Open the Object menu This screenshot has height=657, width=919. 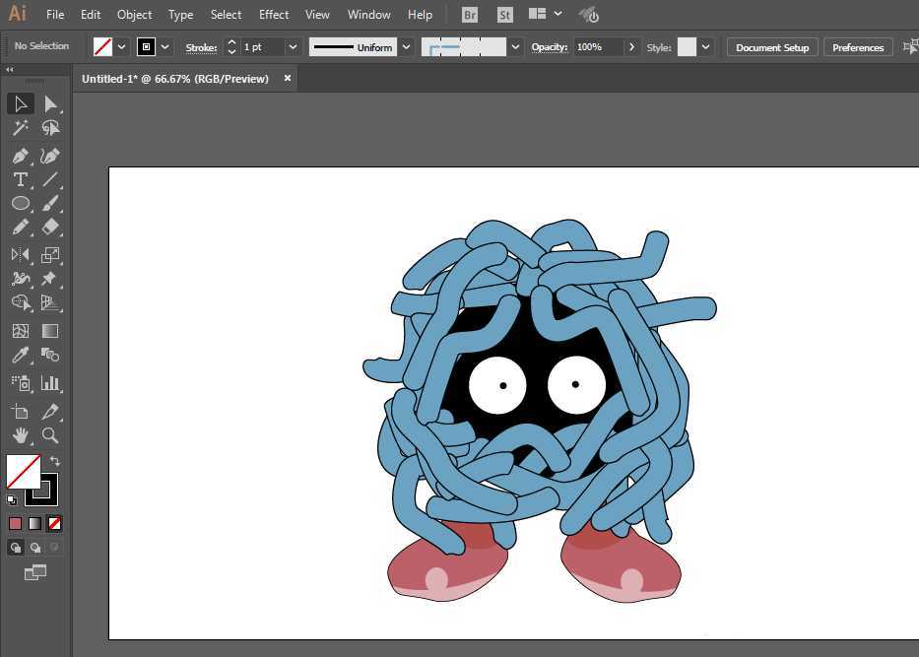coord(134,15)
